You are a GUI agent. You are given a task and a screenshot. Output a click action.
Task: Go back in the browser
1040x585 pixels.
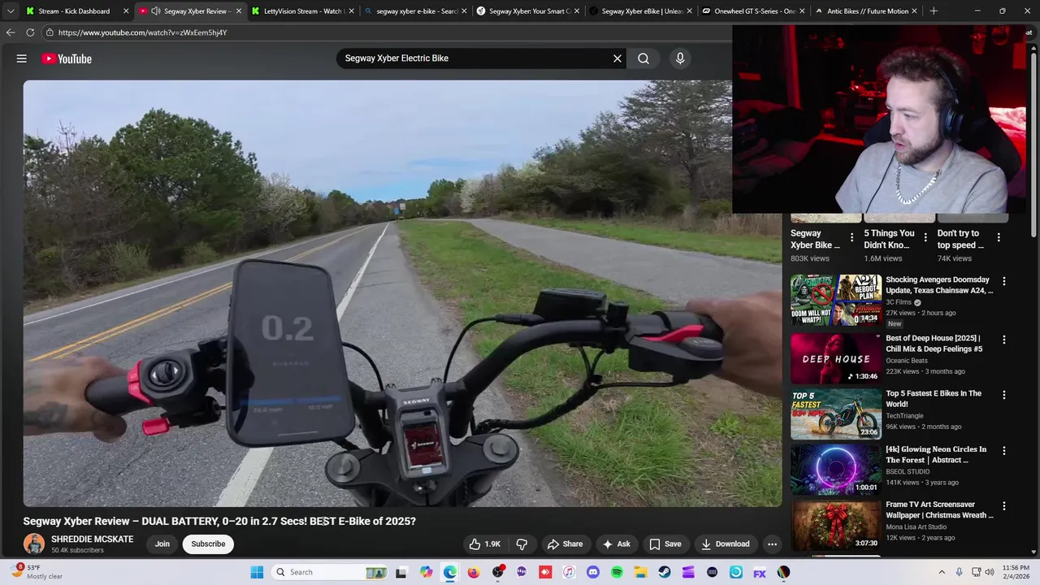pos(11,32)
